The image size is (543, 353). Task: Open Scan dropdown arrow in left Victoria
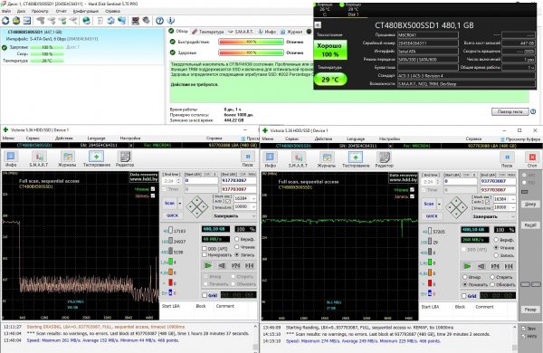(180, 204)
